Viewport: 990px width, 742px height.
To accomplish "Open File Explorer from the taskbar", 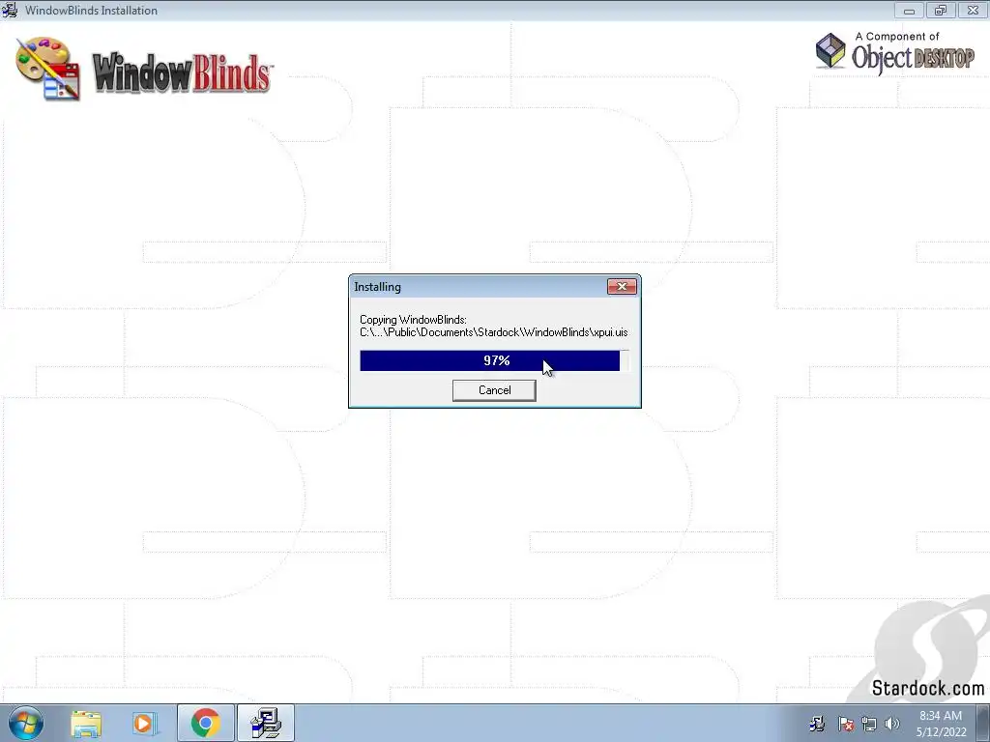I will pos(86,723).
